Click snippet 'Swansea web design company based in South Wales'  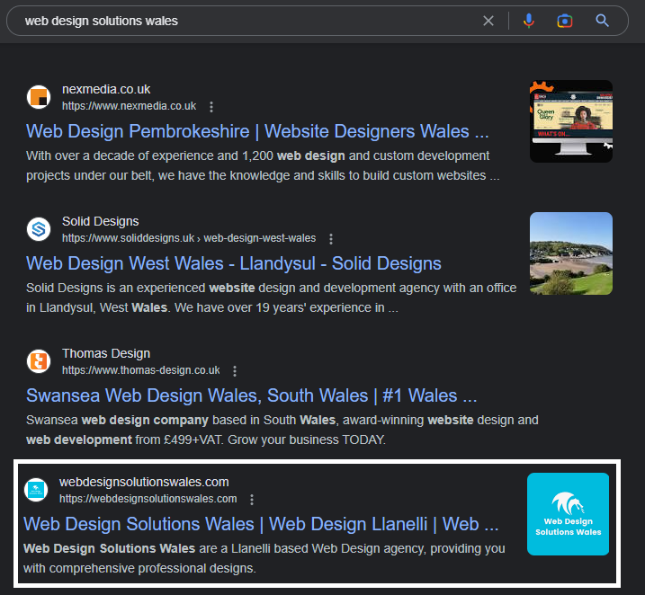(282, 430)
